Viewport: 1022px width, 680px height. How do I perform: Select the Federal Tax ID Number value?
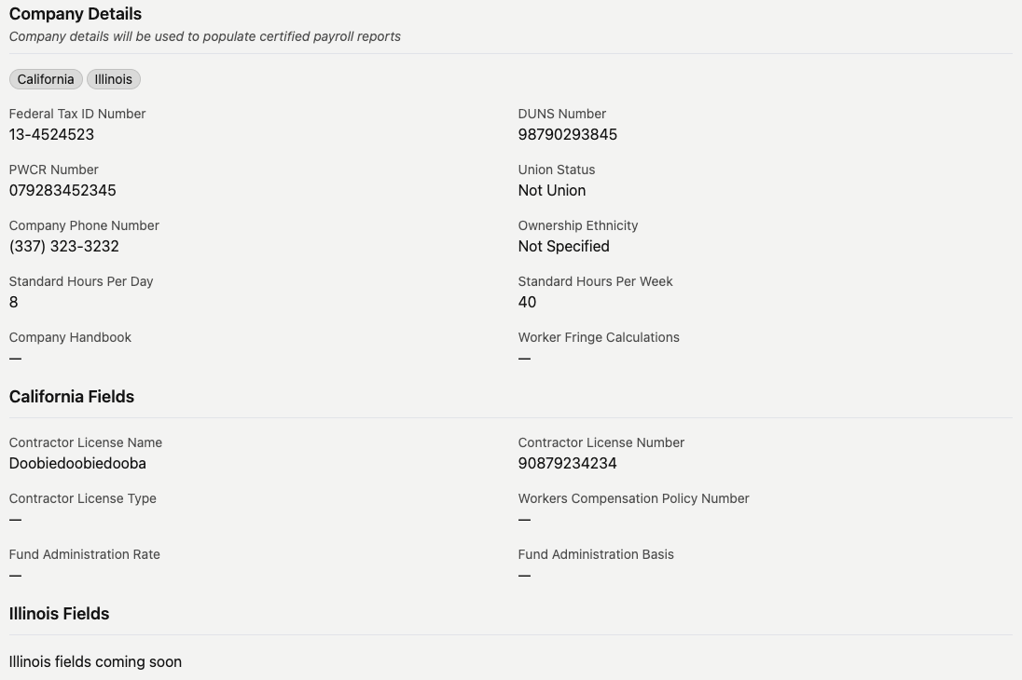tap(51, 134)
